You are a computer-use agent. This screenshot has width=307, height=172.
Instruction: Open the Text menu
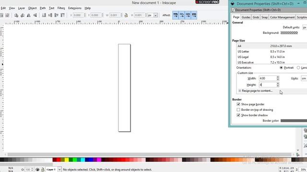point(51,8)
